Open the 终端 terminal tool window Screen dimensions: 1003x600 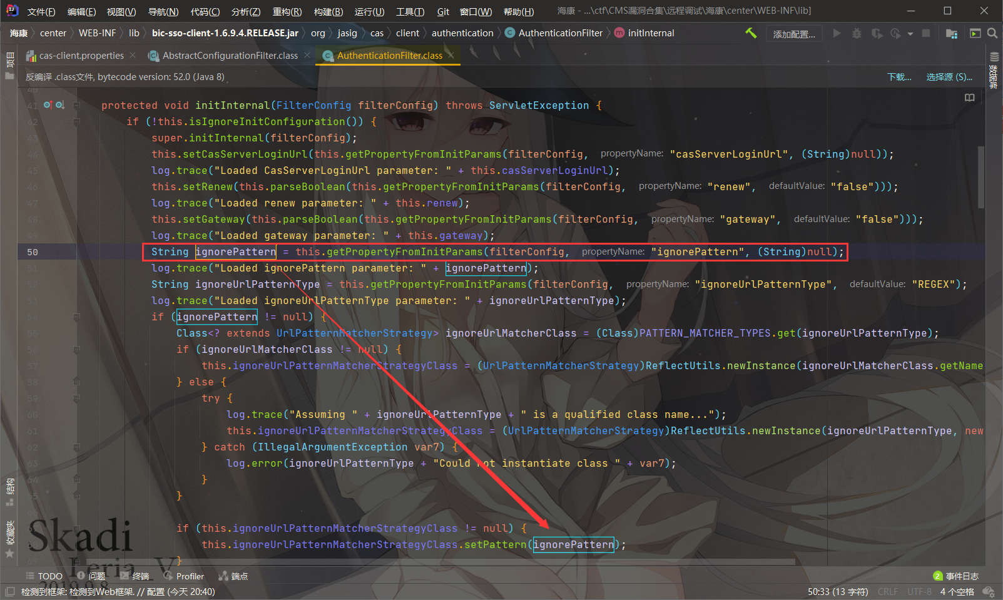[x=135, y=576]
